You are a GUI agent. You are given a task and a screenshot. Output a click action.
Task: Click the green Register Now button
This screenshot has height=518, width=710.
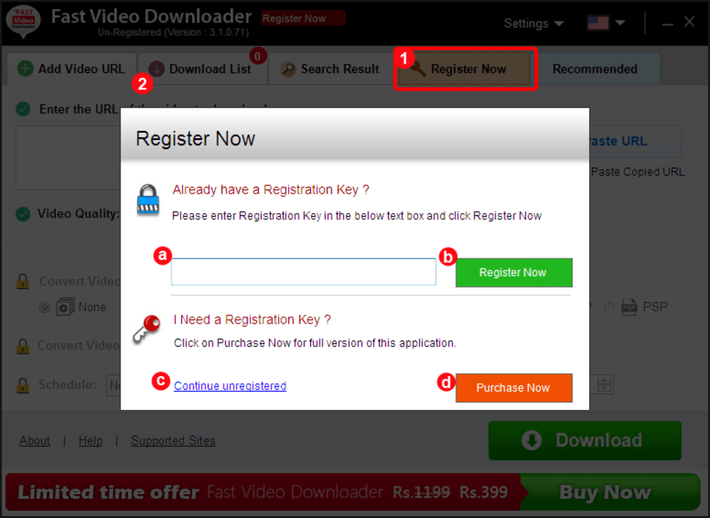pos(513,272)
